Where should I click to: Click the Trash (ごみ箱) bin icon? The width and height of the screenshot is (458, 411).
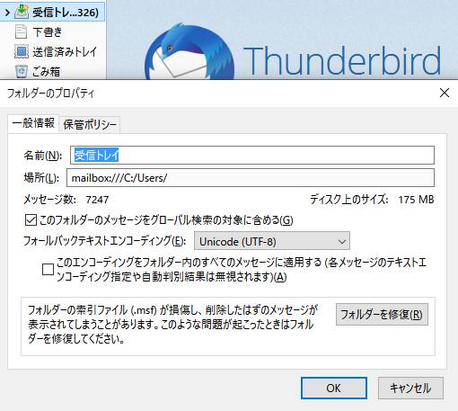pos(22,71)
